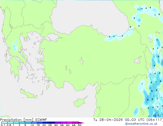163x126 pixels.
Task: Click legend value '25'
Action: click(50, 125)
